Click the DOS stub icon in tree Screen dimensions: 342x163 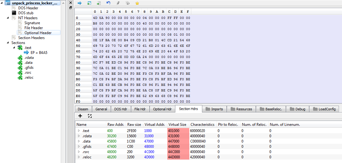tap(14, 13)
